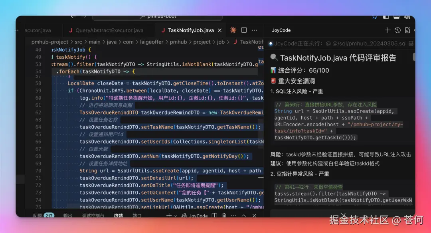Open the com breadcrumb segment
Image resolution: width=431 pixels, height=233 pixels.
coord(128,42)
